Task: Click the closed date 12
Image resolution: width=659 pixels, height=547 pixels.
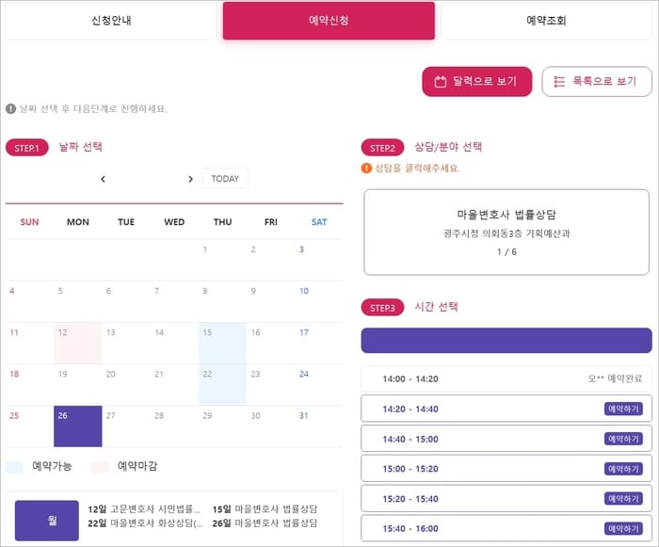Action: click(x=77, y=343)
